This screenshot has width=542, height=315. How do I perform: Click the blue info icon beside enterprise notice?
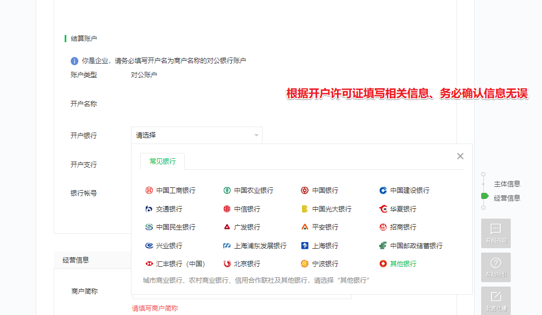[75, 61]
